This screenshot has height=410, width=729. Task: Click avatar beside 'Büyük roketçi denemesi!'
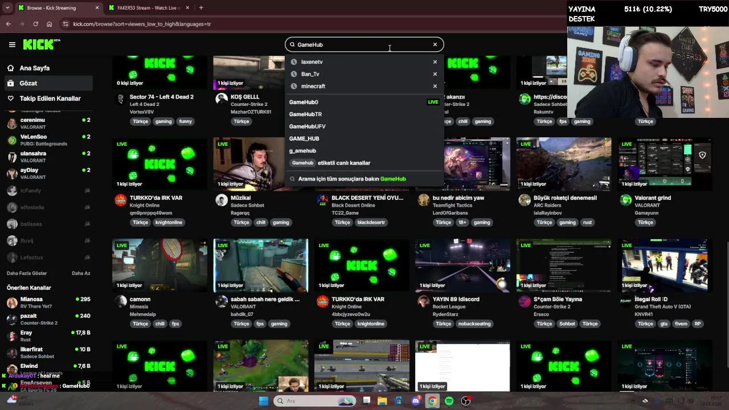click(525, 200)
